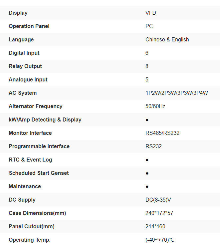Viewport: 220px width, 249px height.
Task: Select the (-40~+70)℃ operating temperature value
Action: click(x=160, y=240)
